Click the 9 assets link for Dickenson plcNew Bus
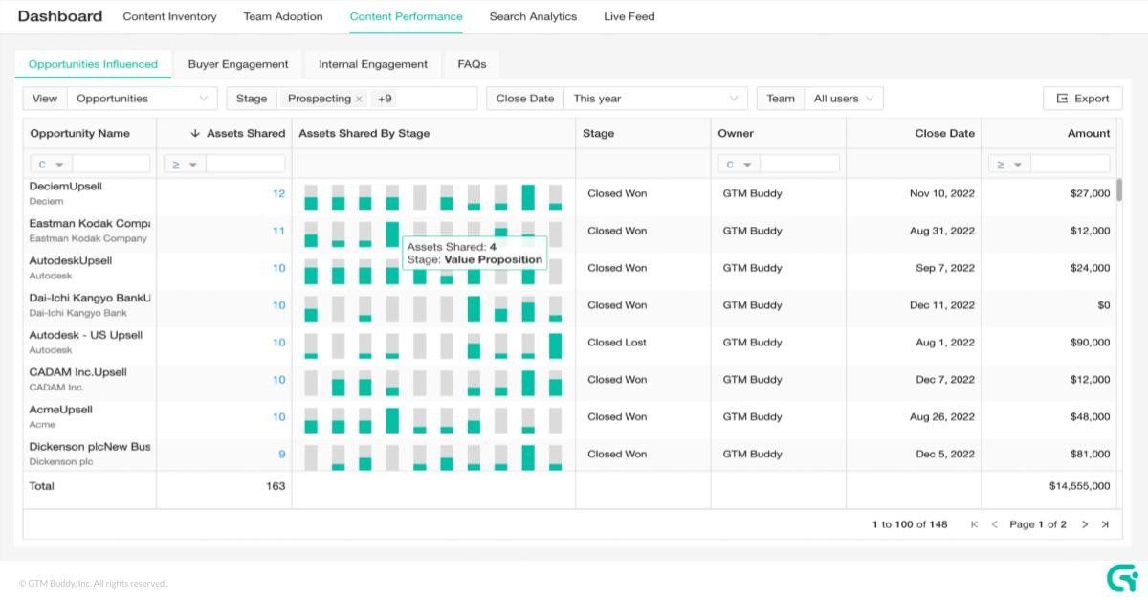 click(x=280, y=454)
